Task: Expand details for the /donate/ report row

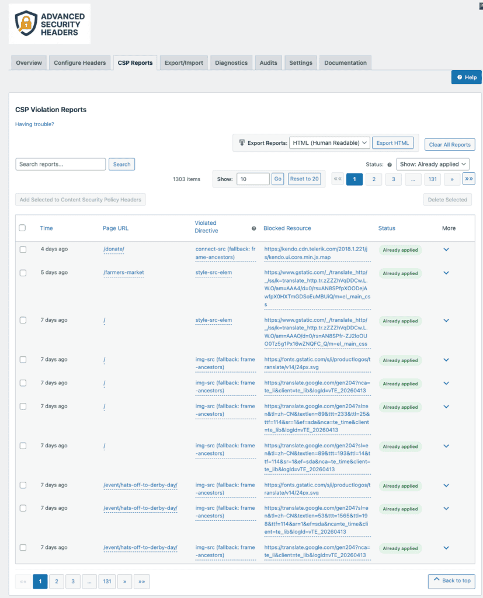Action: click(446, 249)
